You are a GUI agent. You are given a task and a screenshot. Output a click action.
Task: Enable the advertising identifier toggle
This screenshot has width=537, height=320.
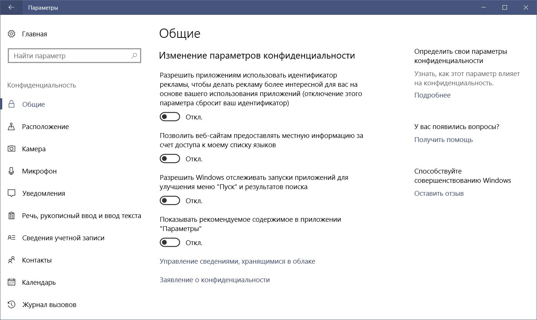[170, 117]
